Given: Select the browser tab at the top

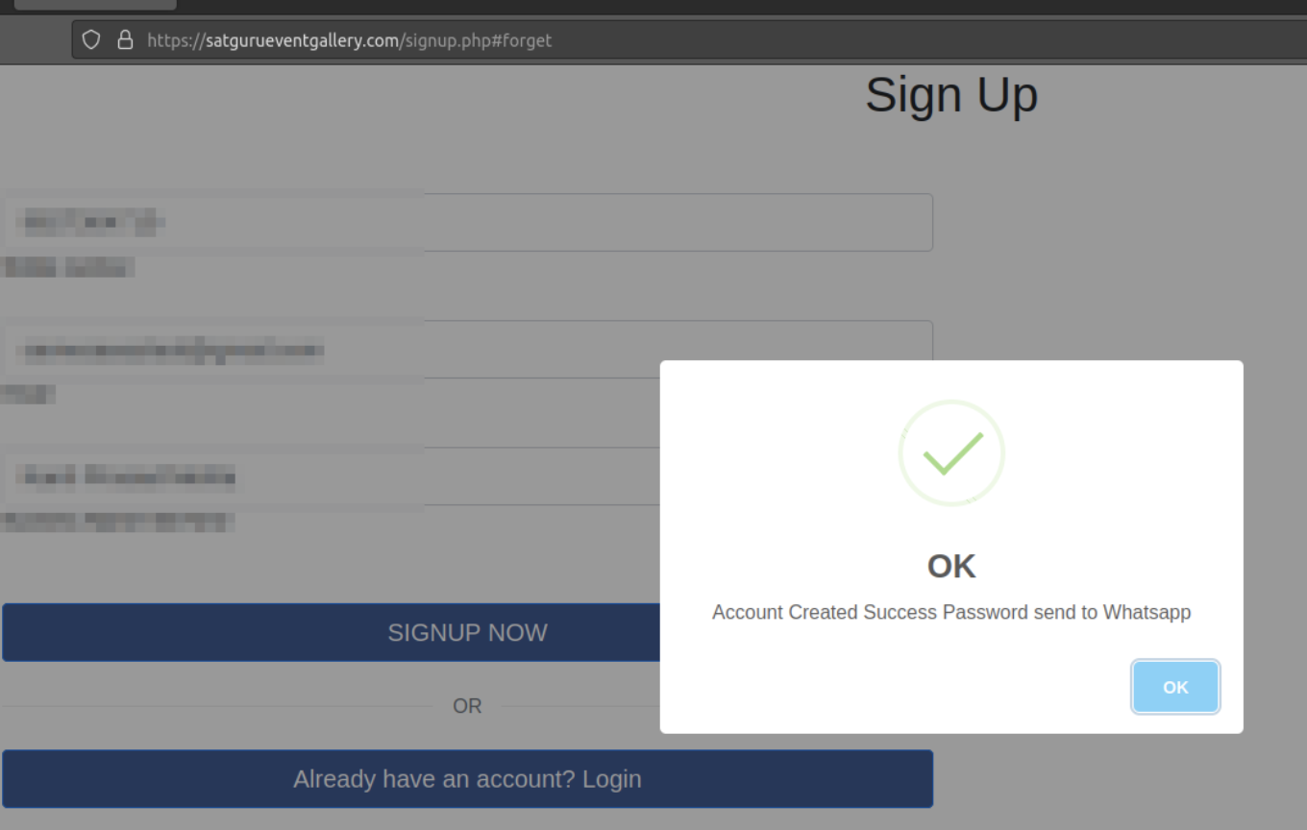Looking at the screenshot, I should click(95, 5).
